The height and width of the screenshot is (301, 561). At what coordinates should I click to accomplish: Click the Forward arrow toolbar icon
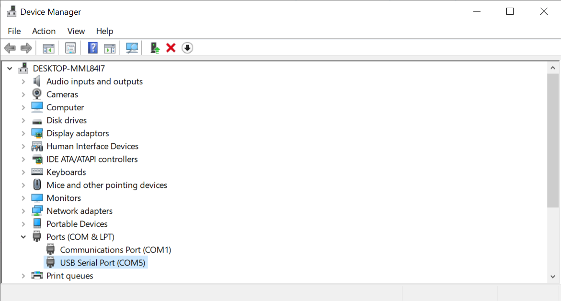[x=26, y=48]
